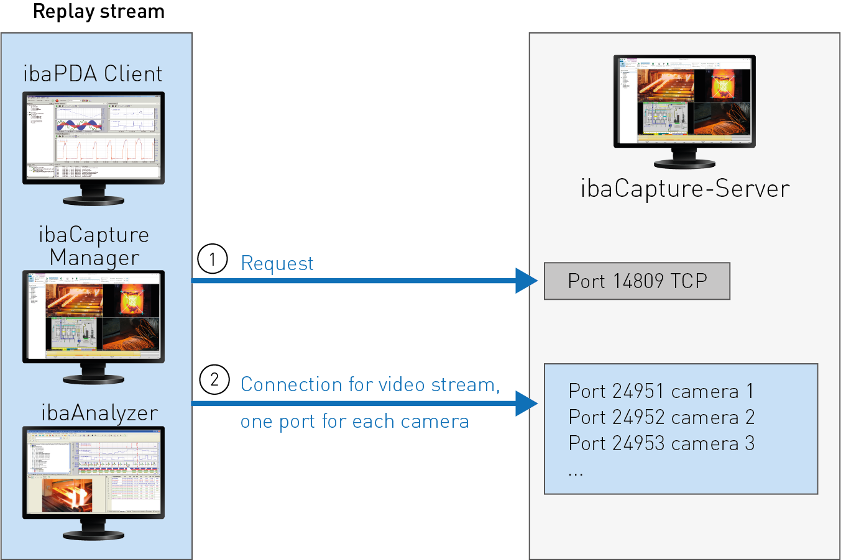Image resolution: width=841 pixels, height=560 pixels.
Task: Click the video stream arrow head
Action: tap(526, 404)
